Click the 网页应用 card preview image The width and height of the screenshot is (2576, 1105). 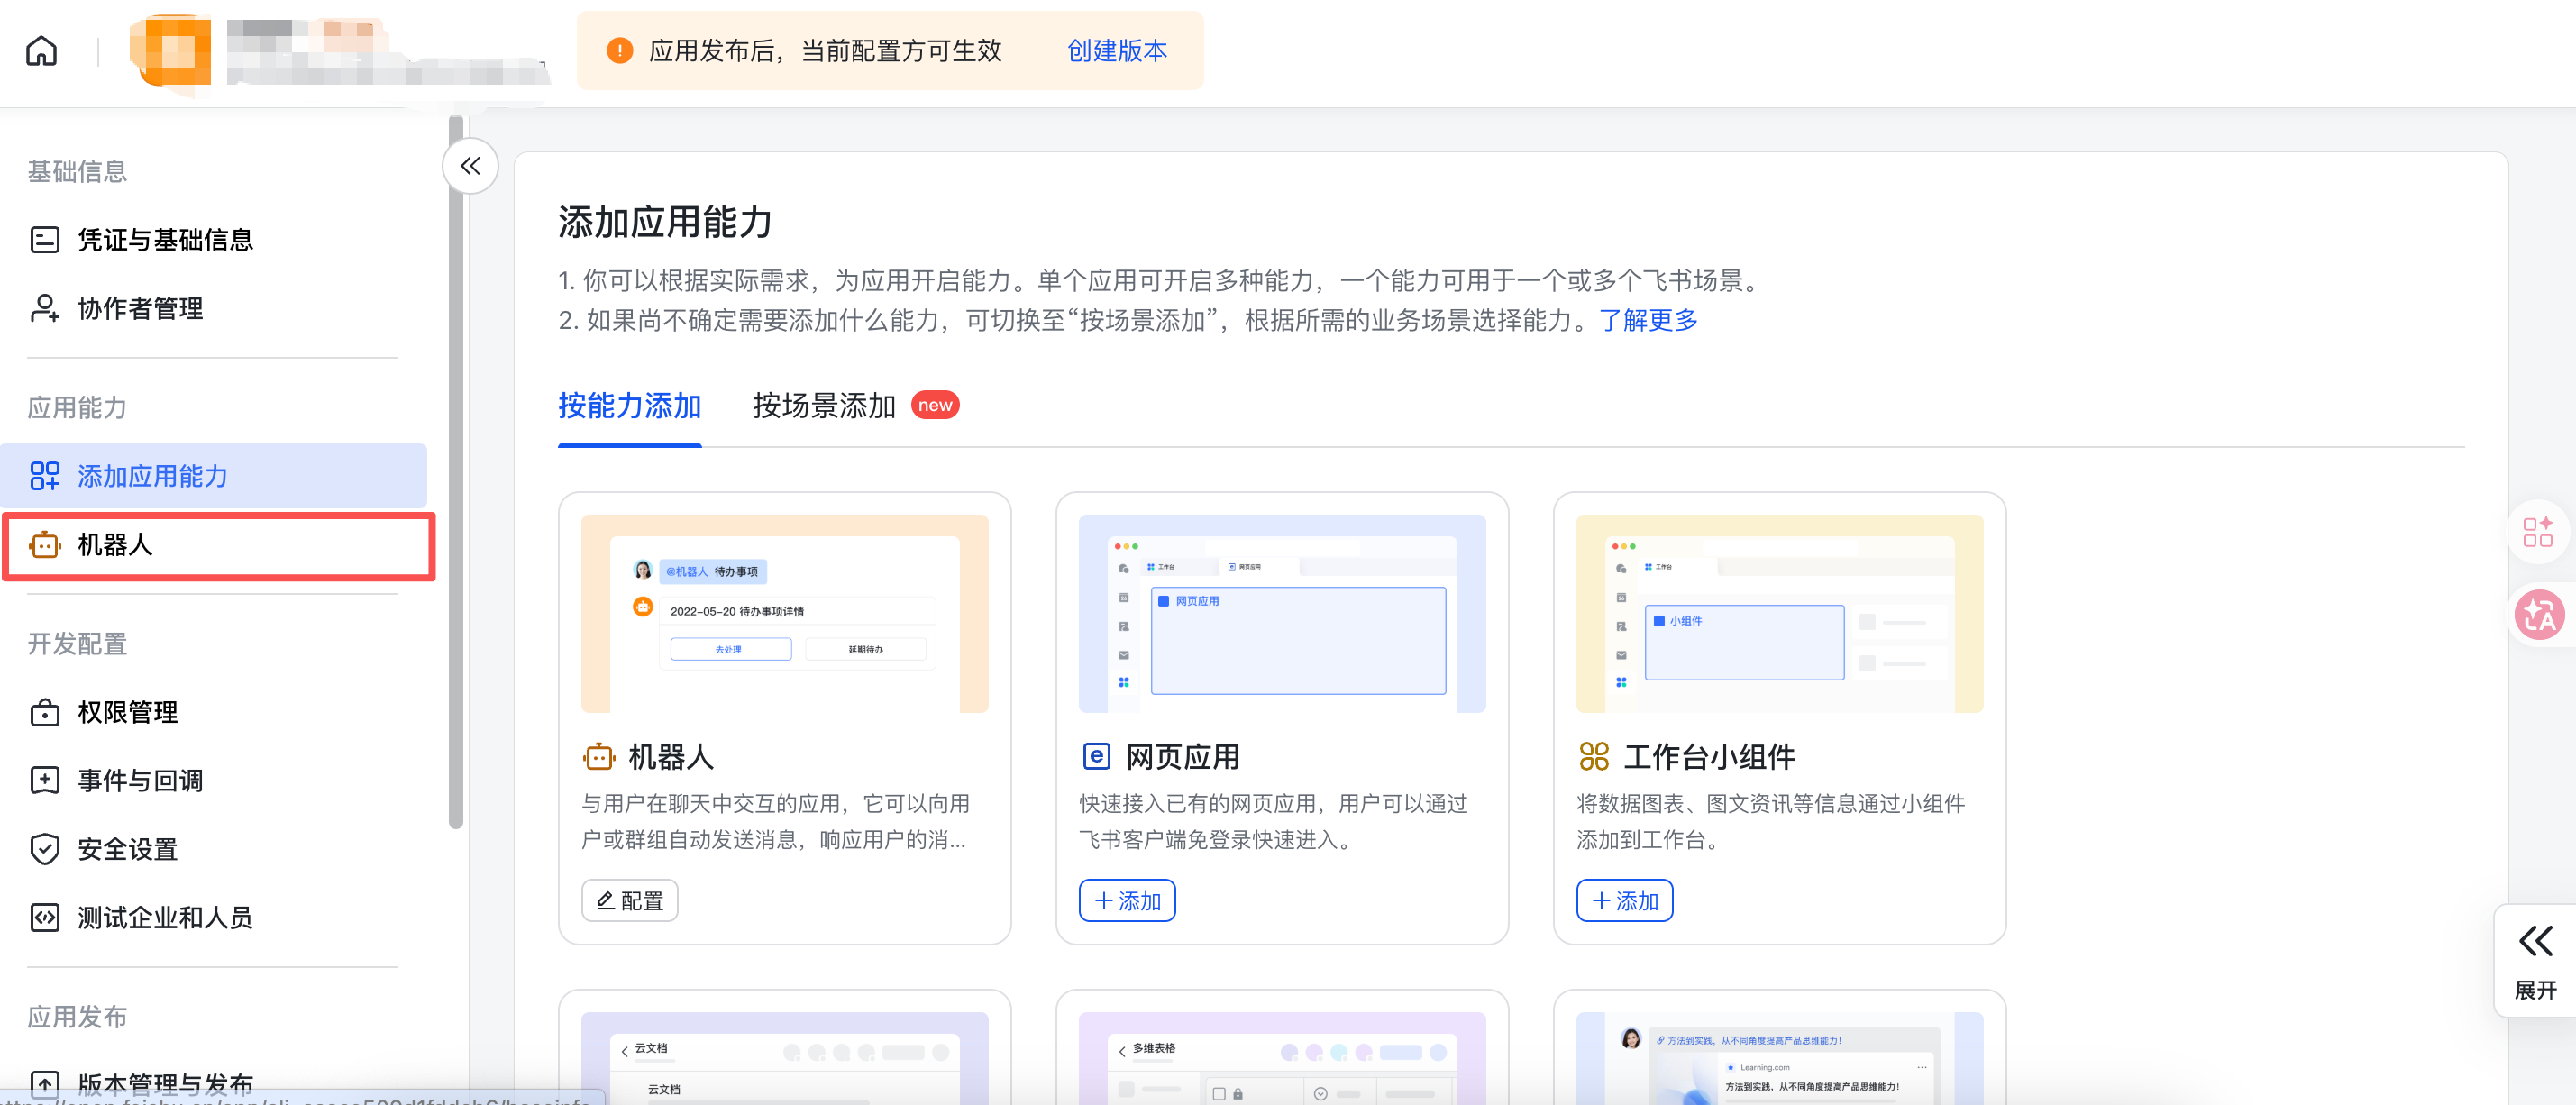(1282, 613)
